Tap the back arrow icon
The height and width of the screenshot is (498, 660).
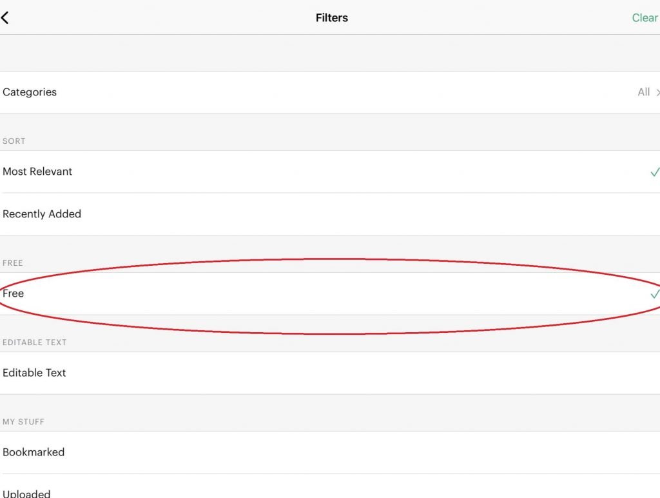coord(5,18)
